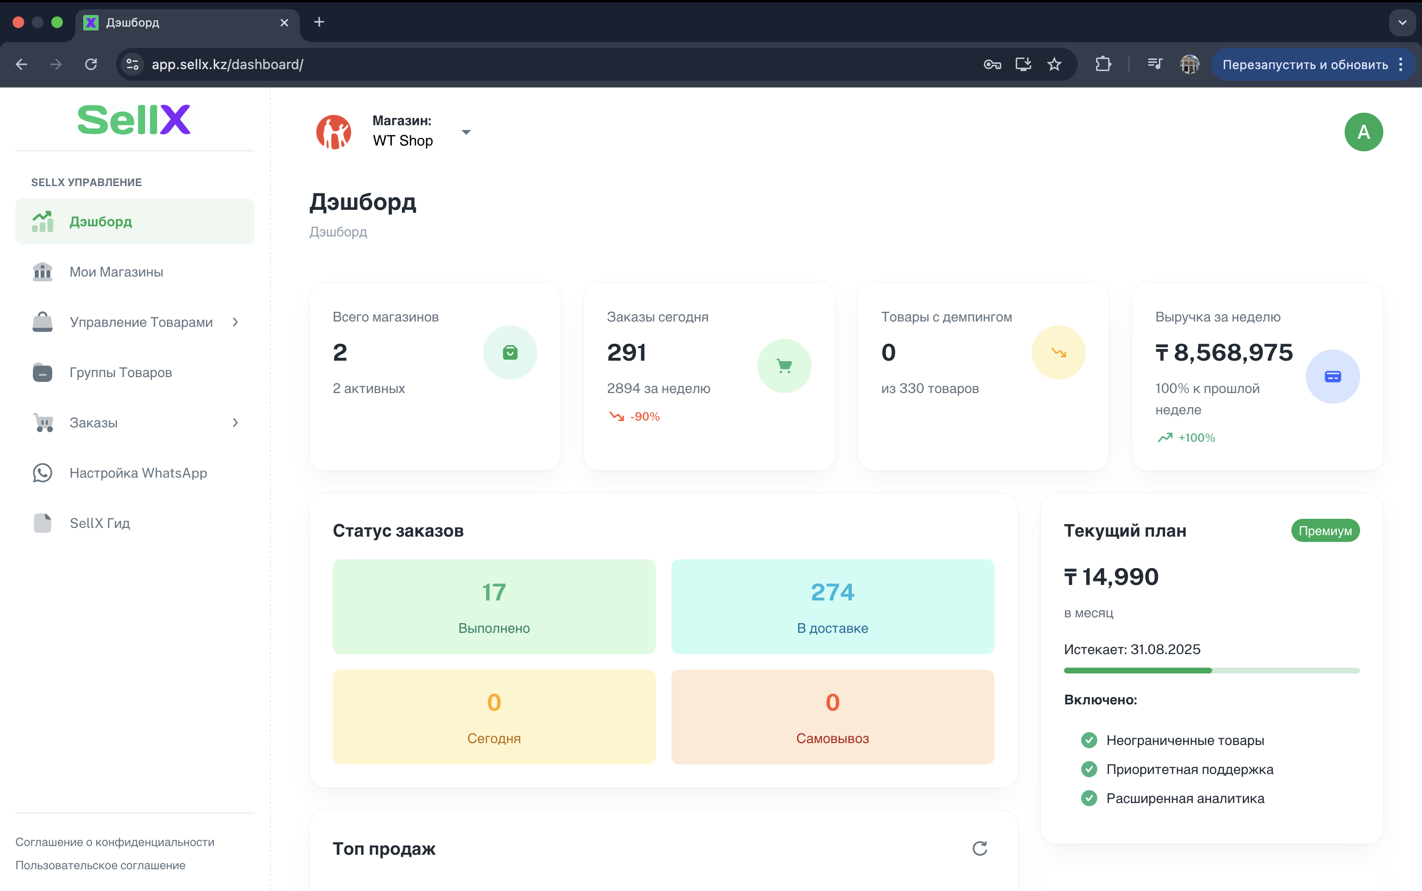This screenshot has width=1422, height=891.
Task: Click Неограниченные товары green checkmark
Action: coord(1089,740)
